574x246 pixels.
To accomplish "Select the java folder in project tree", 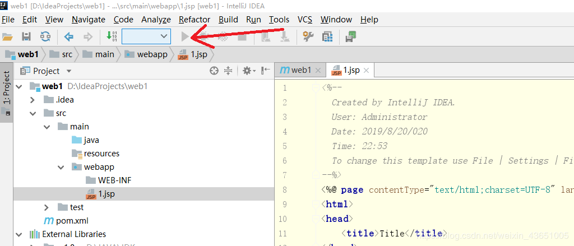I will point(86,140).
